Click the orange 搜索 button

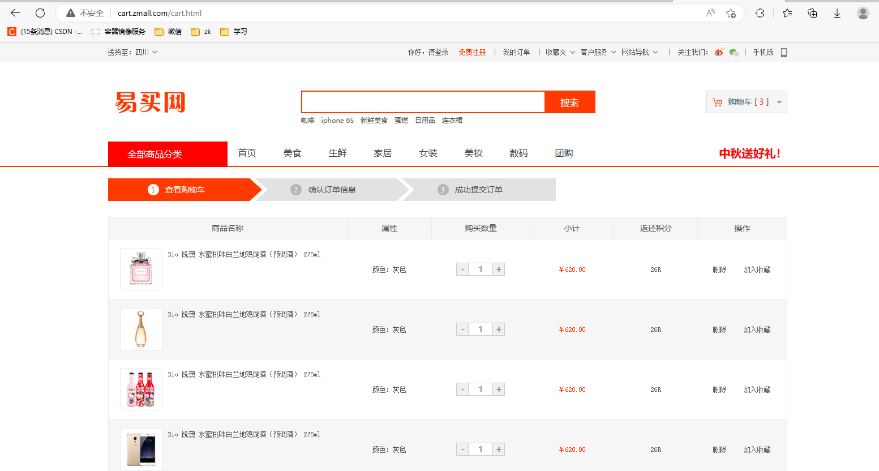(569, 102)
